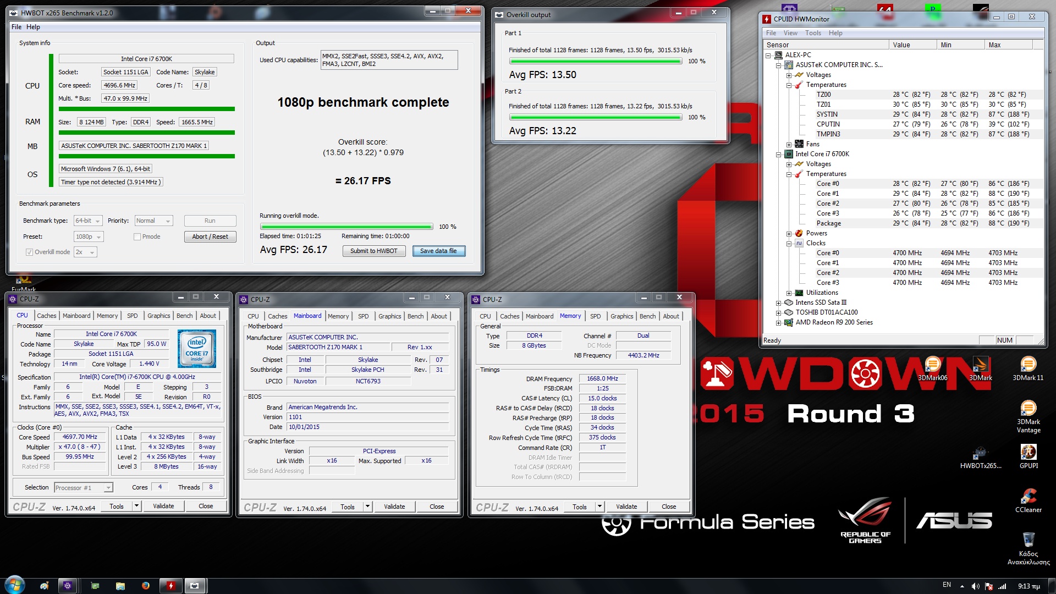1056x594 pixels.
Task: Expand the Utilizations node
Action: point(789,293)
